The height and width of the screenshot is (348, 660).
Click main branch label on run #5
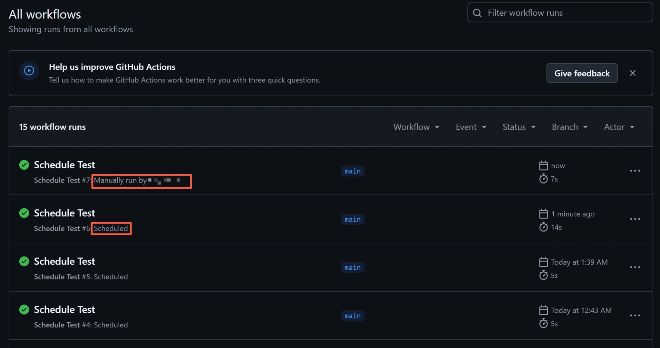pyautogui.click(x=353, y=268)
